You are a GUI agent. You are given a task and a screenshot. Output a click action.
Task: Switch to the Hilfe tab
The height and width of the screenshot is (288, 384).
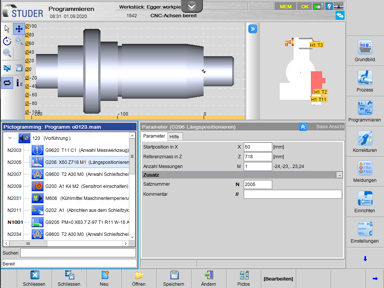pos(174,136)
